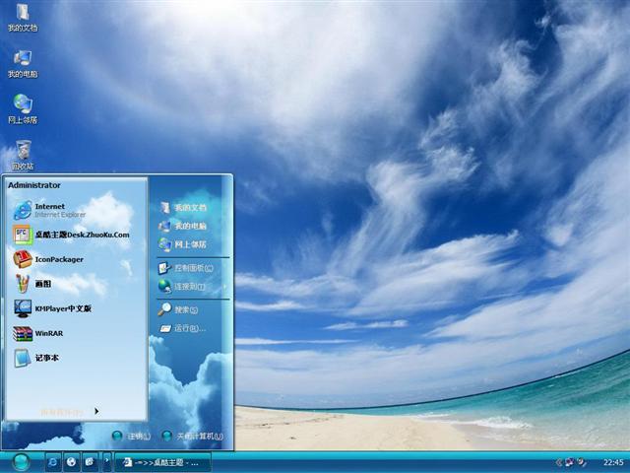Select 我的文档 icon on the desktop

pyautogui.click(x=23, y=18)
